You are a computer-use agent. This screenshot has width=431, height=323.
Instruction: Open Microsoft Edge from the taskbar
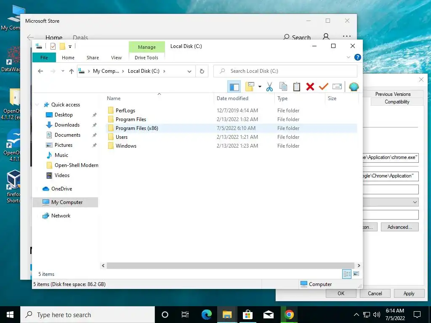[x=207, y=315]
